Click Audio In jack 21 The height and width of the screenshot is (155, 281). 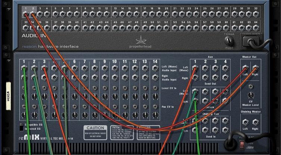[175, 14]
